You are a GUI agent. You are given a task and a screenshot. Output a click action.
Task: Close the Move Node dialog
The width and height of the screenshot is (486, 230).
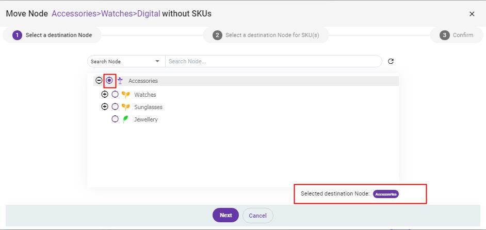click(x=472, y=14)
